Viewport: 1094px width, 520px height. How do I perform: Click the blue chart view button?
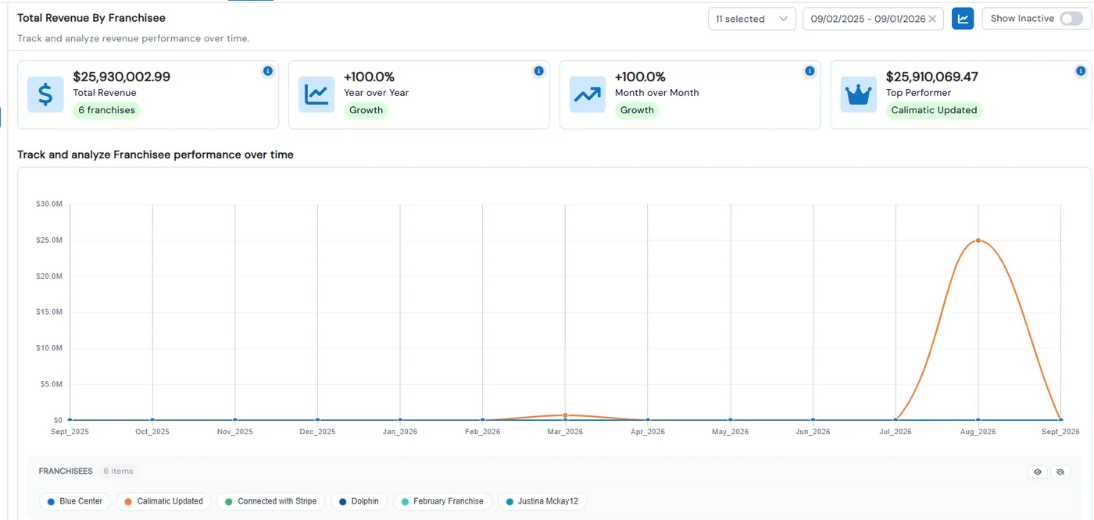click(963, 19)
